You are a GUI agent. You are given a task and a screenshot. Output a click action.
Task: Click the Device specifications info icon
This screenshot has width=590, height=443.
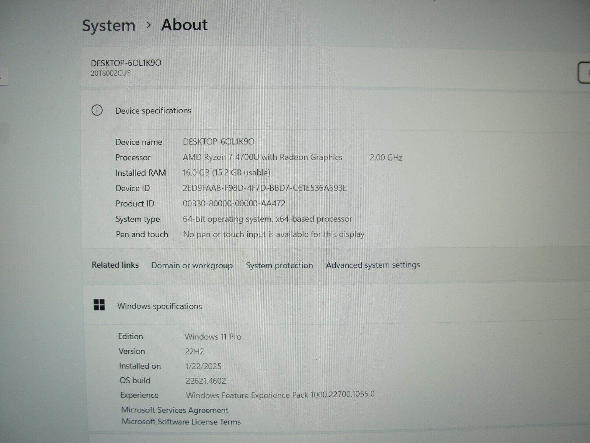pos(97,110)
